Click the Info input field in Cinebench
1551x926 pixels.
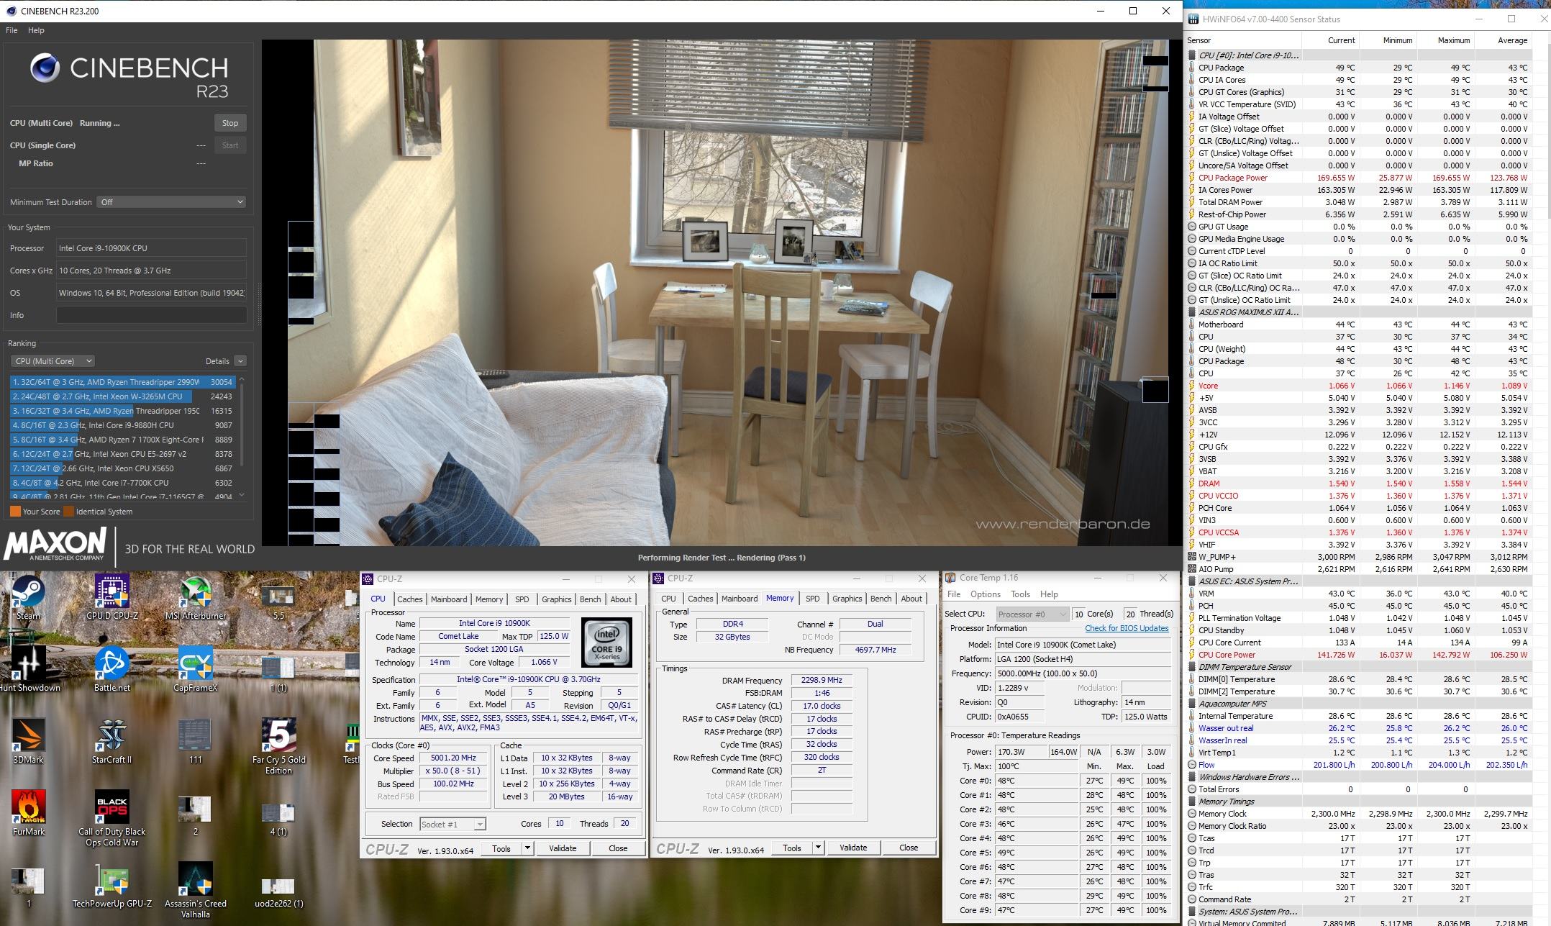[151, 315]
